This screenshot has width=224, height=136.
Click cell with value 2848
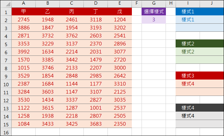[x=71, y=76]
